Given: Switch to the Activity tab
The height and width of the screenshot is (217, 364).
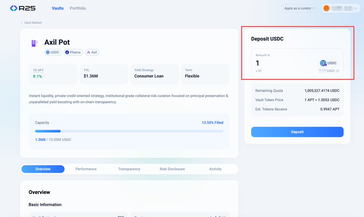Looking at the screenshot, I should pos(216,169).
